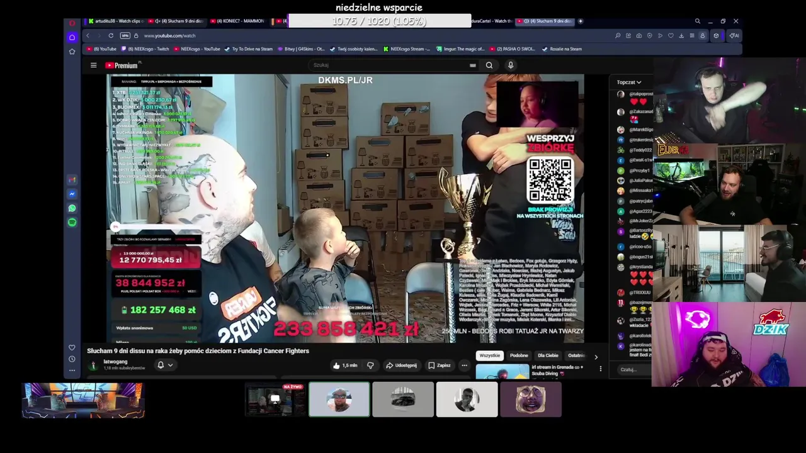806x453 pixels.
Task: Open the Try To Drive na Steam bookmark
Action: click(x=249, y=49)
